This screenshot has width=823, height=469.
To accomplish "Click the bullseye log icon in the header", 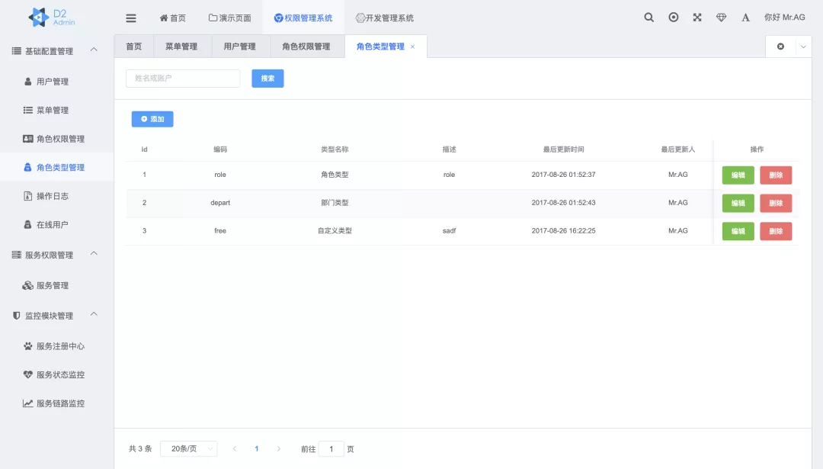I will pyautogui.click(x=673, y=17).
